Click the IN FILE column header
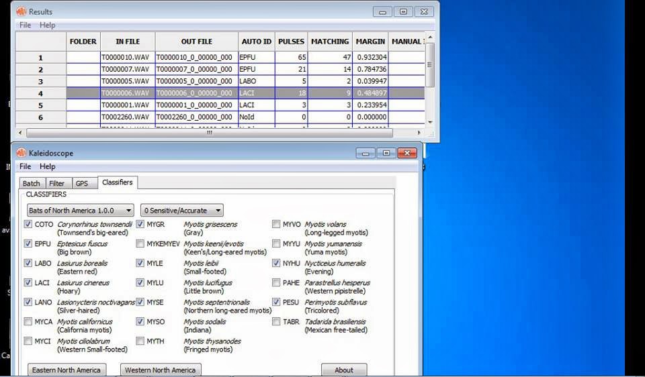The image size is (645, 377). [x=128, y=42]
